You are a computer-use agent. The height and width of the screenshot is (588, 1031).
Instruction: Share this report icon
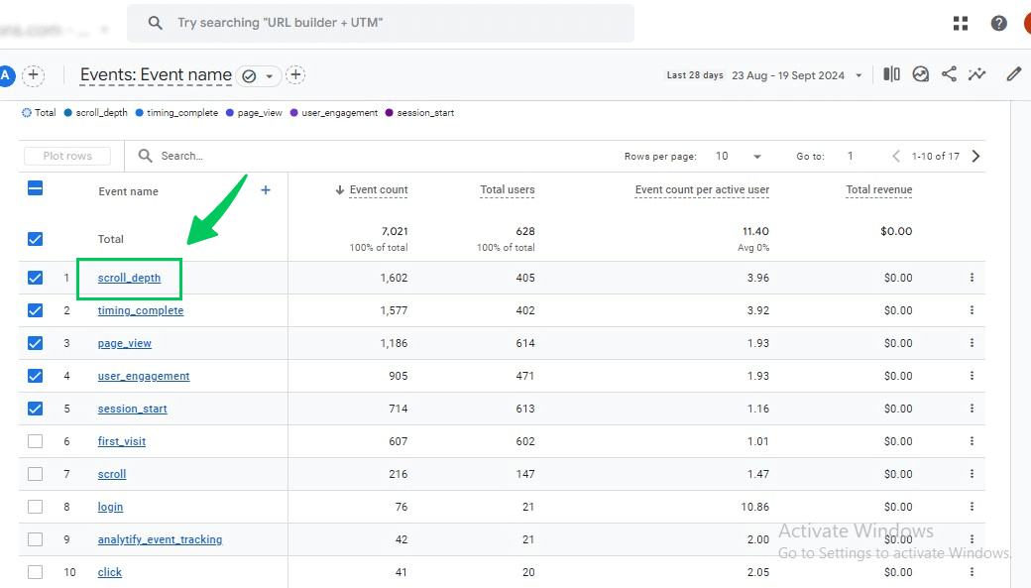coord(949,73)
